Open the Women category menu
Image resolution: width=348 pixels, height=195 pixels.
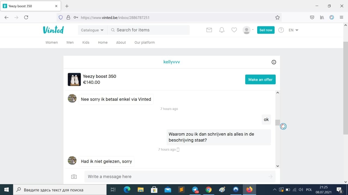pos(52,43)
